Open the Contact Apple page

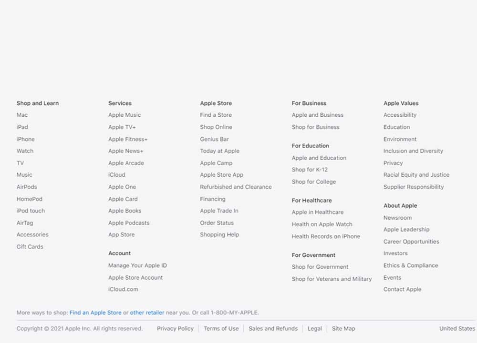click(402, 289)
